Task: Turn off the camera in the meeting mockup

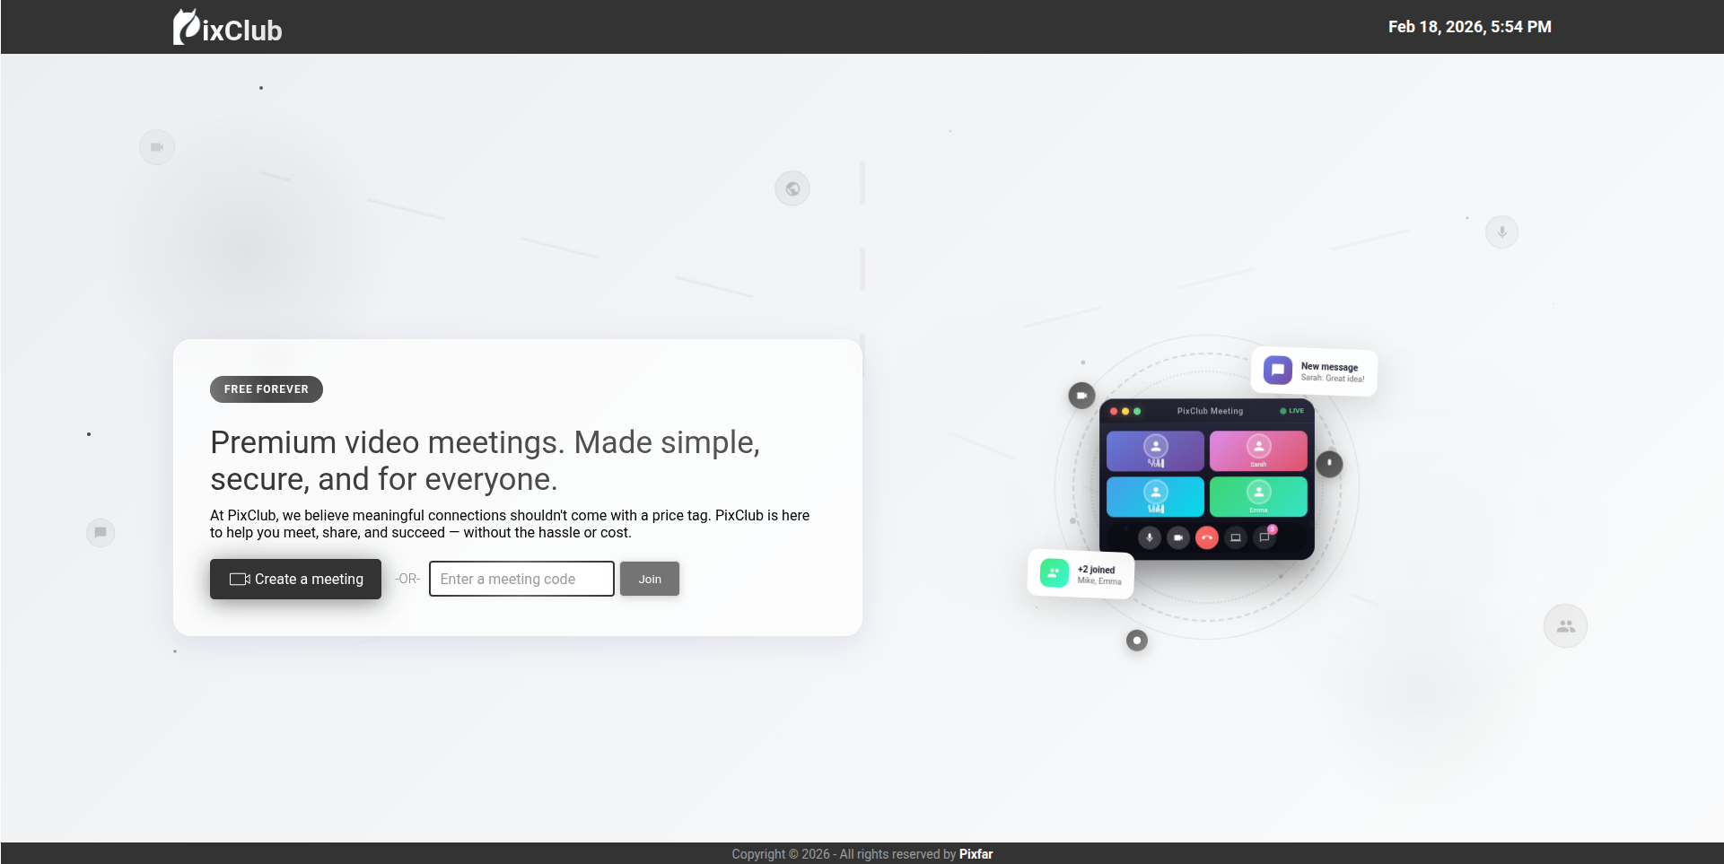Action: pos(1178,538)
